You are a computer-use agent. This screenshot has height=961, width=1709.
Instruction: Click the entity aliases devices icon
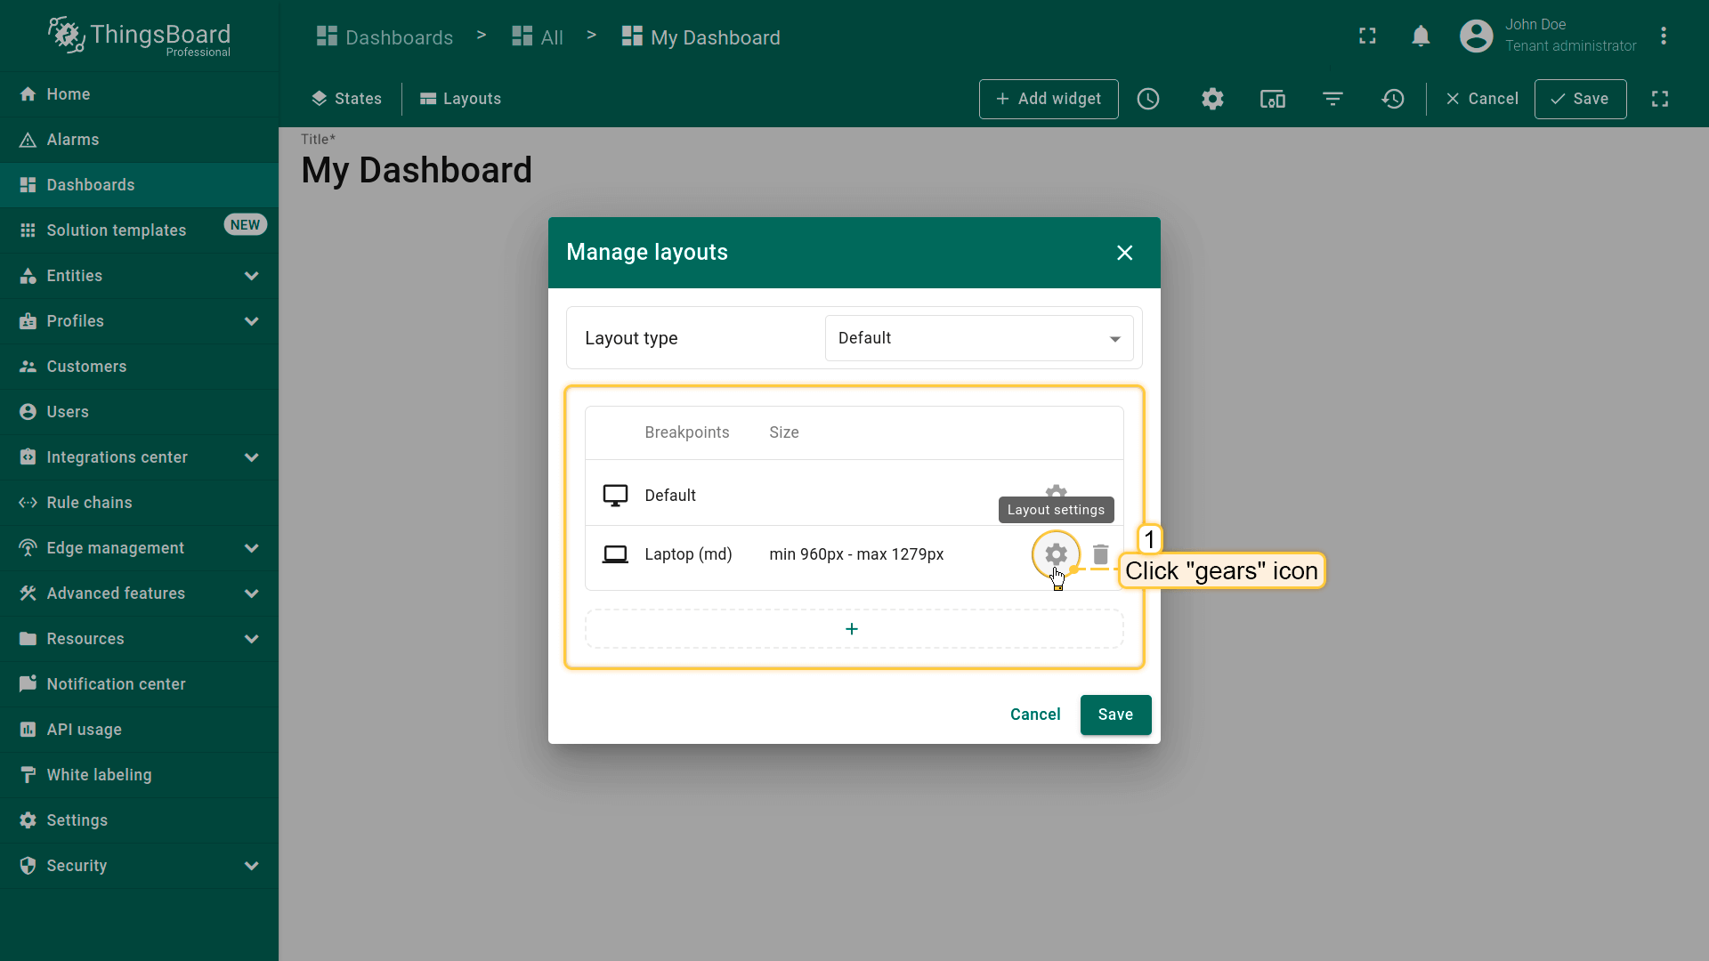1273,99
